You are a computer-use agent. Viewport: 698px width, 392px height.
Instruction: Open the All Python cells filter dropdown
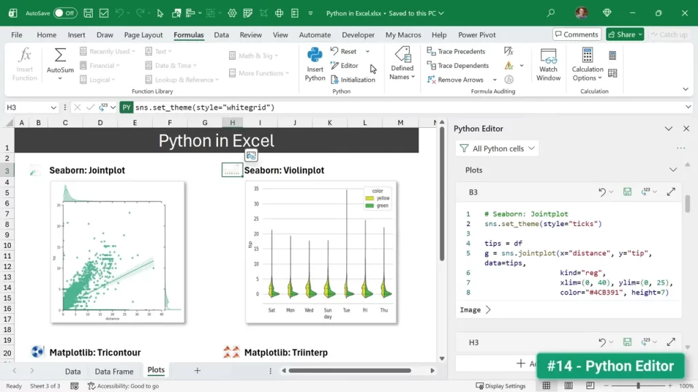(497, 148)
